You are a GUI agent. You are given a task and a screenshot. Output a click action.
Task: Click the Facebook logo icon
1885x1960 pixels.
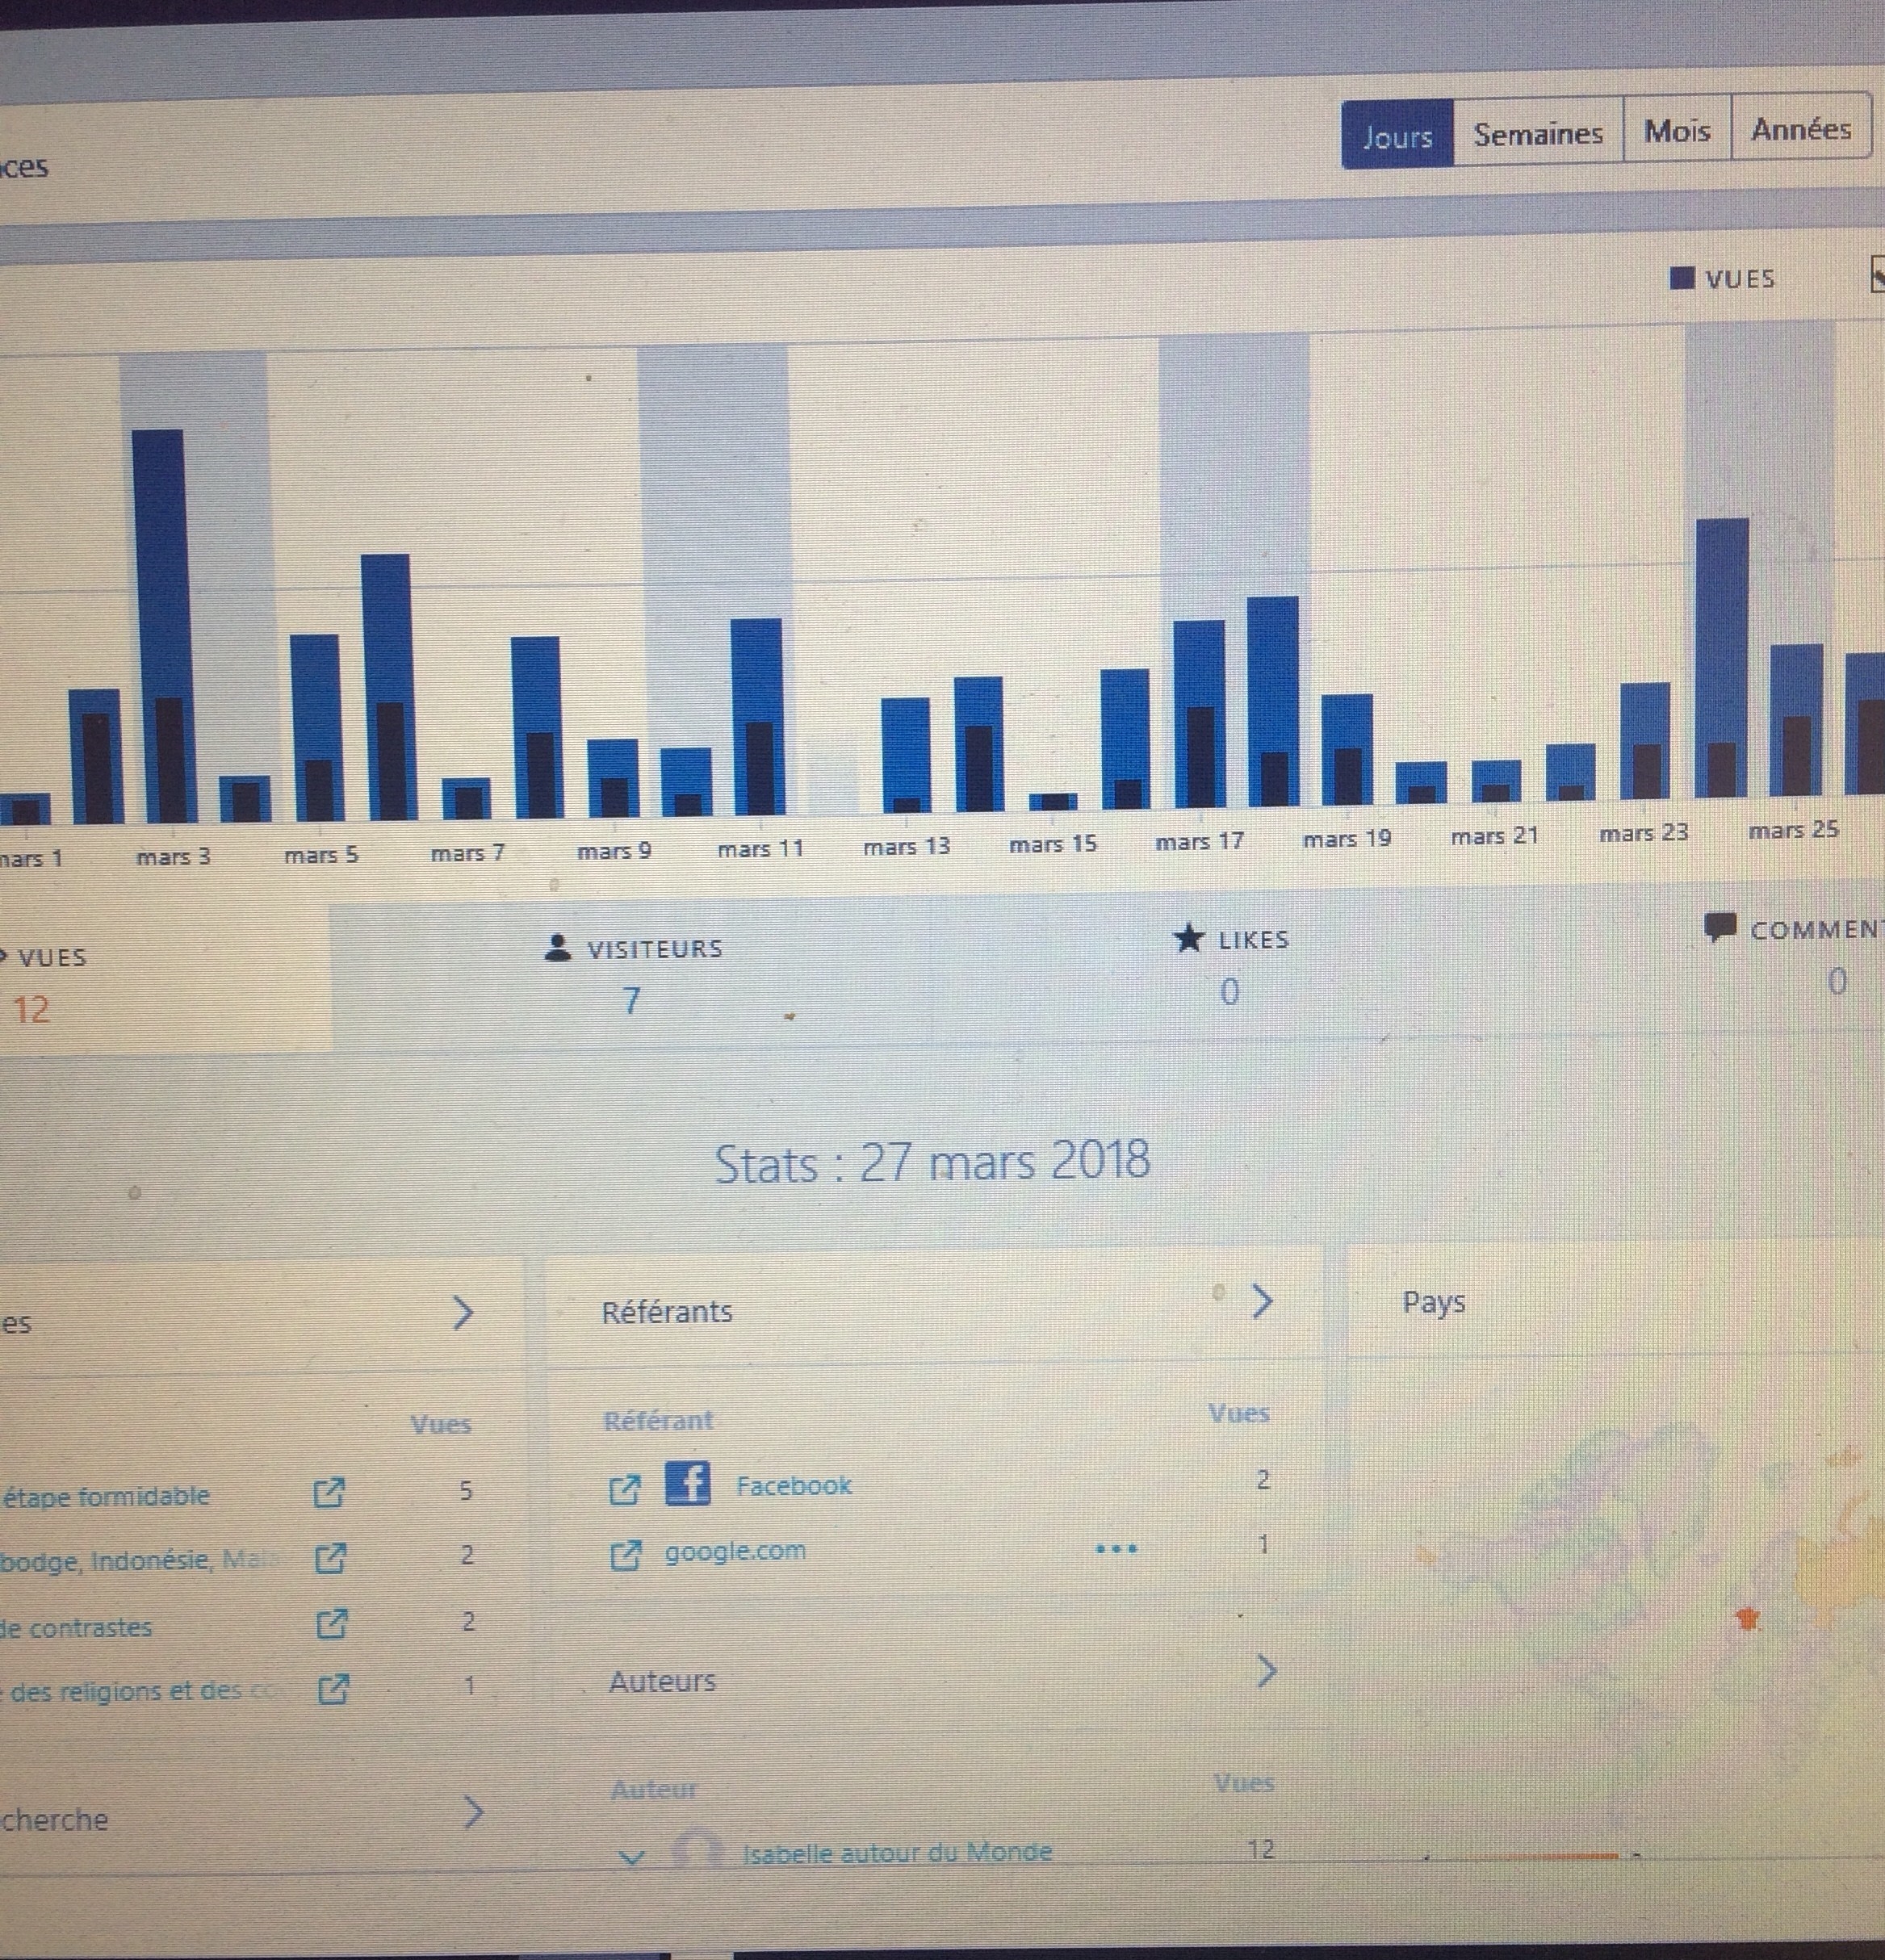point(687,1483)
